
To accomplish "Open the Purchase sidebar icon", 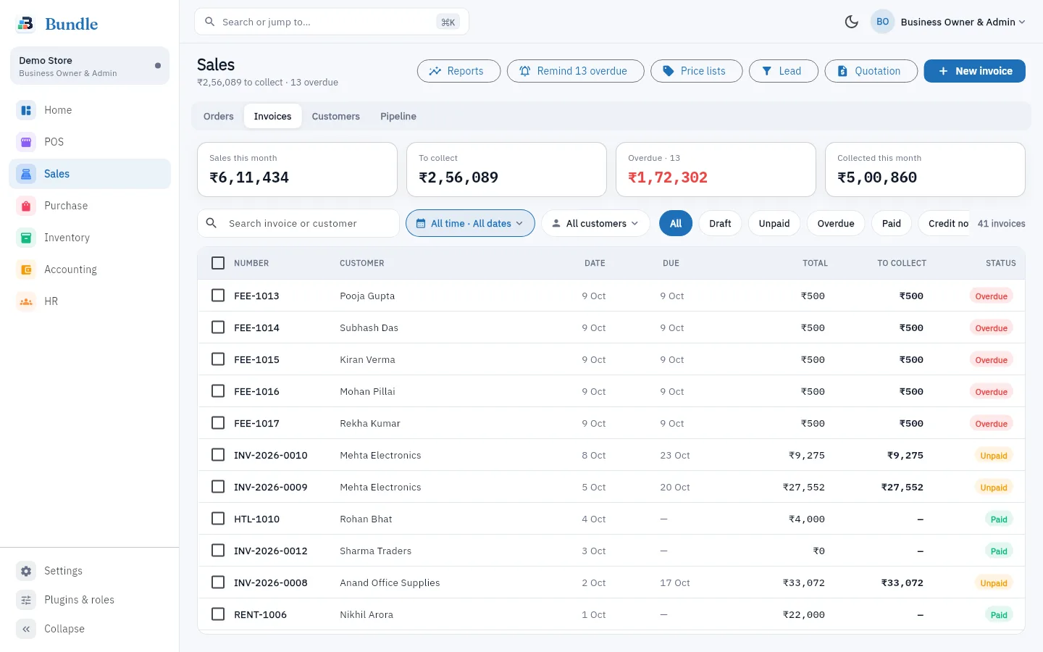I will tap(26, 206).
